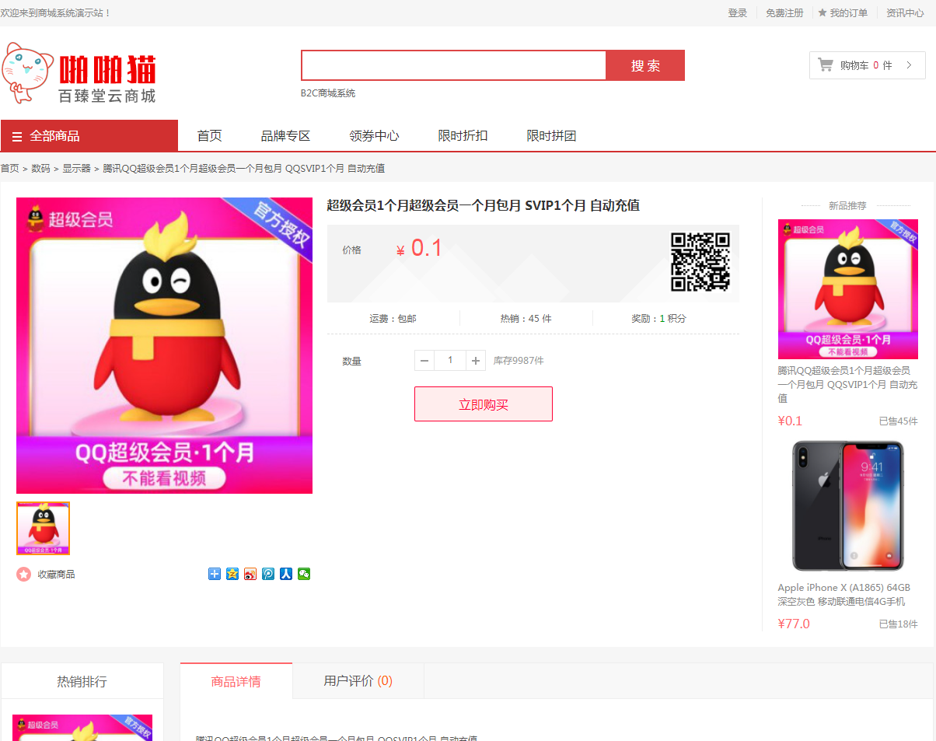Increase quantity with plus button

(x=476, y=361)
